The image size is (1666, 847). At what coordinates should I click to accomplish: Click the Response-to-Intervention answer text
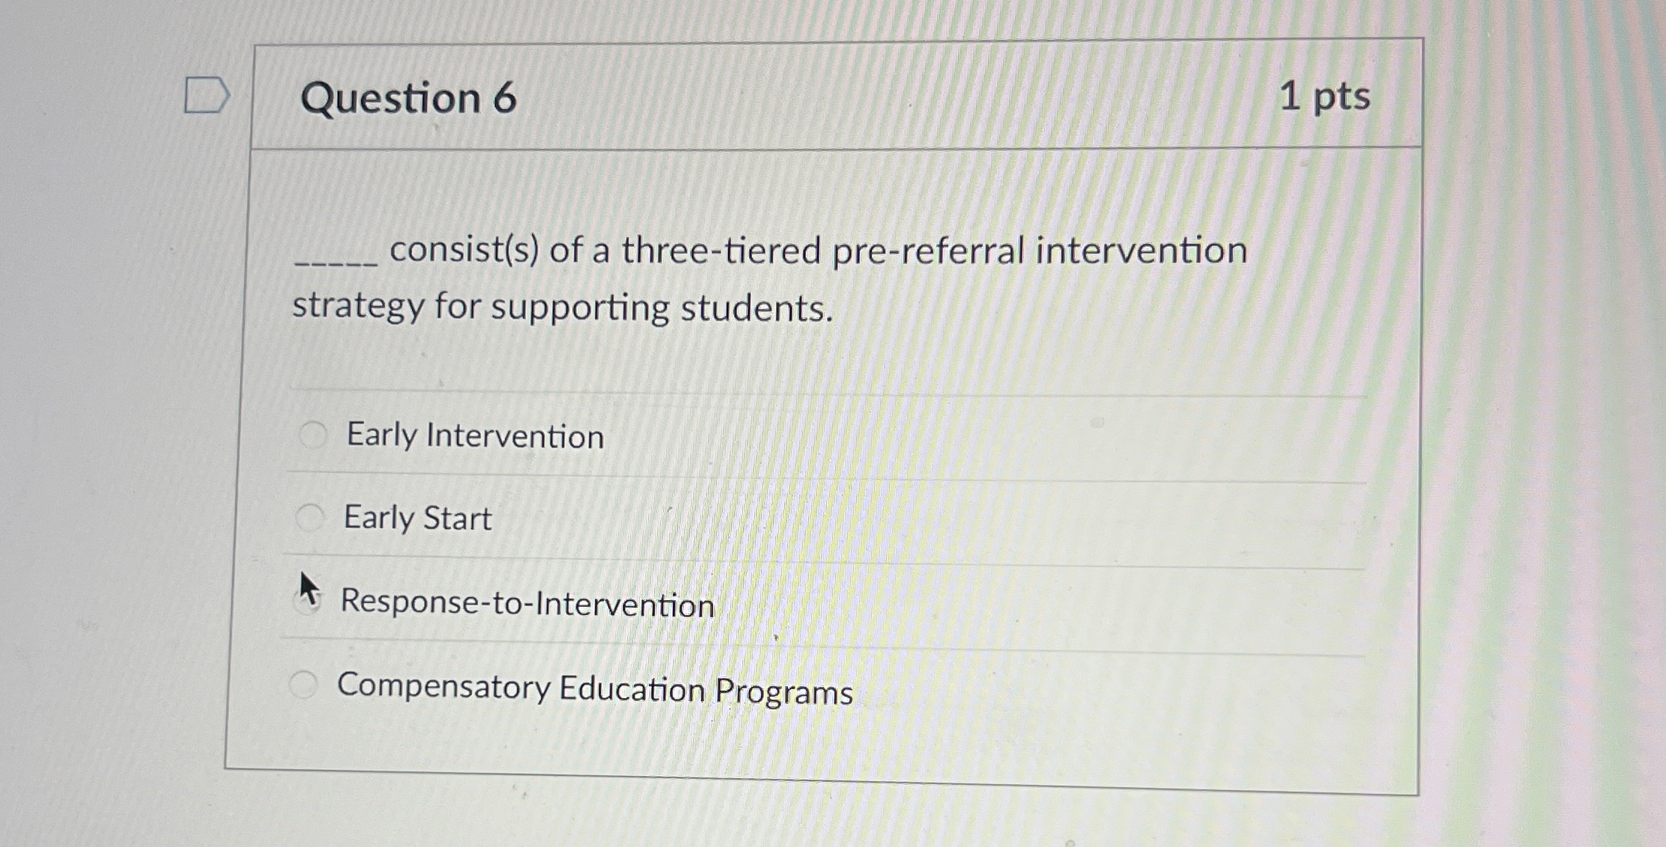pyautogui.click(x=527, y=603)
